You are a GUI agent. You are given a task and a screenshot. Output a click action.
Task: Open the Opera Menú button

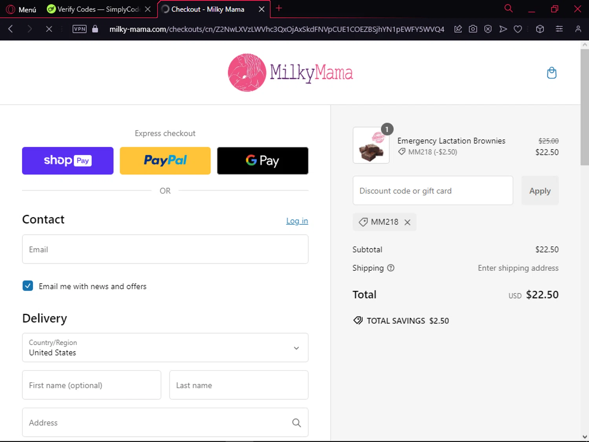tap(22, 9)
